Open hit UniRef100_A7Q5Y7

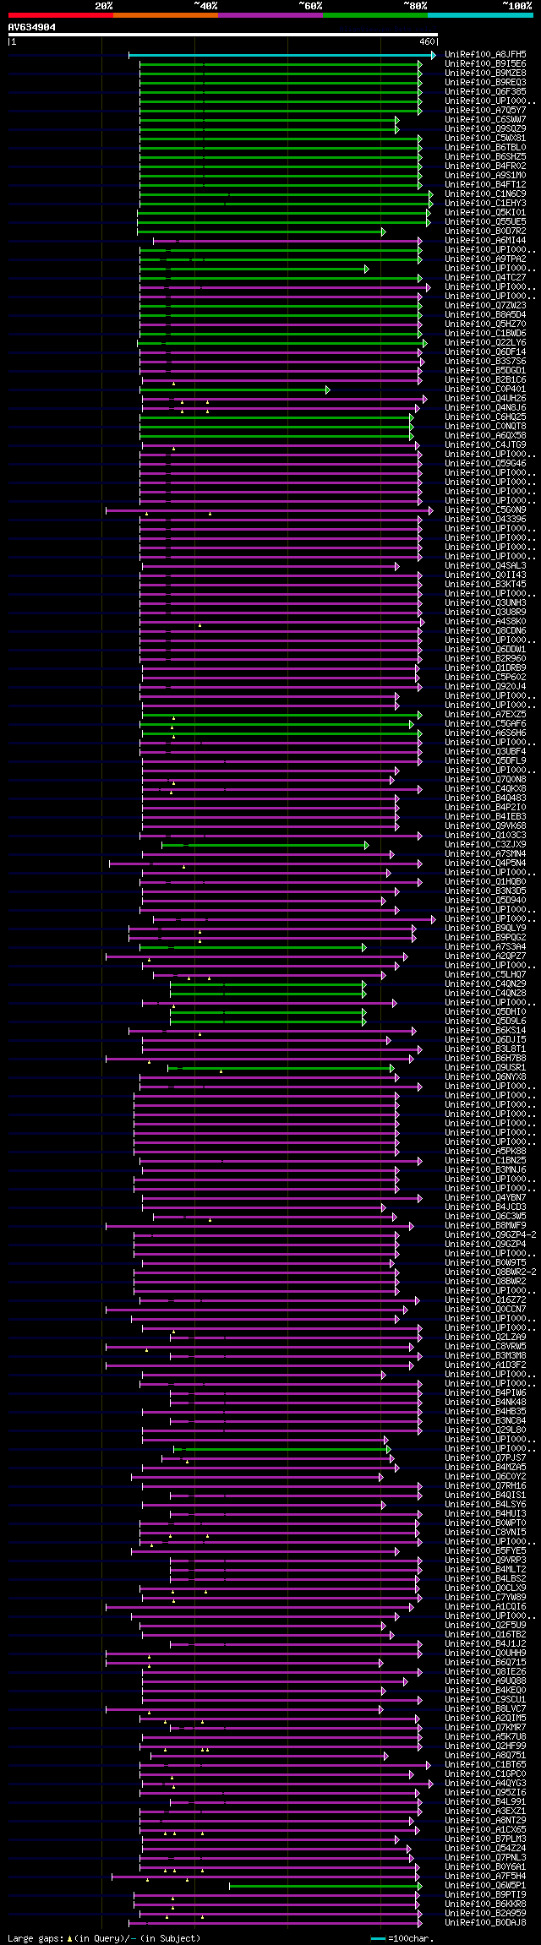tap(485, 111)
